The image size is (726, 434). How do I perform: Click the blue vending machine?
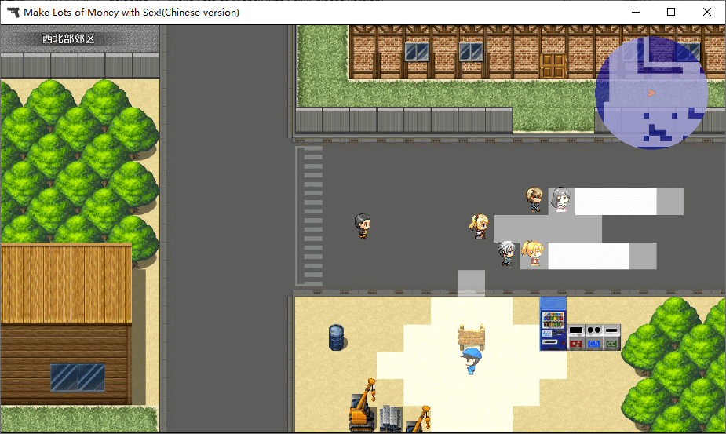pos(553,323)
